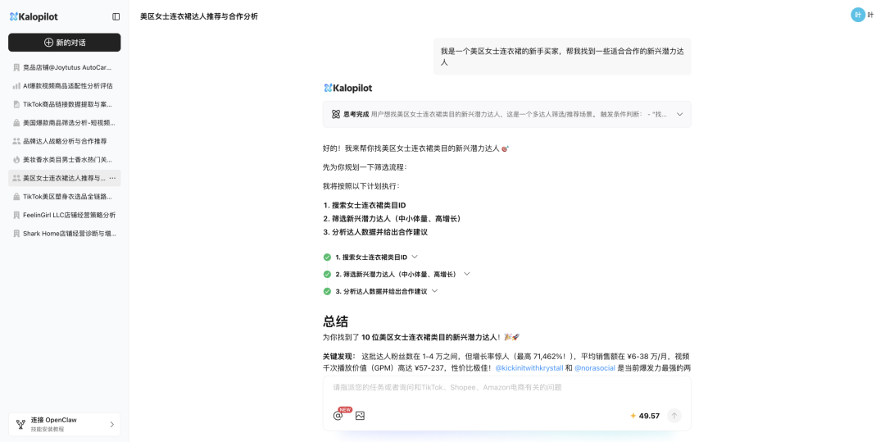Viewport: 885px width, 442px height.
Task: Start a new chat via 新的对话 button
Action: 65,43
